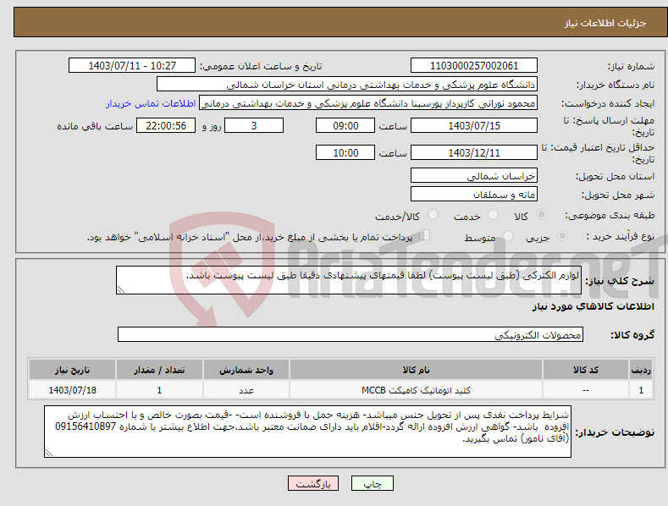
Task: Click the شرح کلی نیاز description textarea
Action: coord(349,280)
